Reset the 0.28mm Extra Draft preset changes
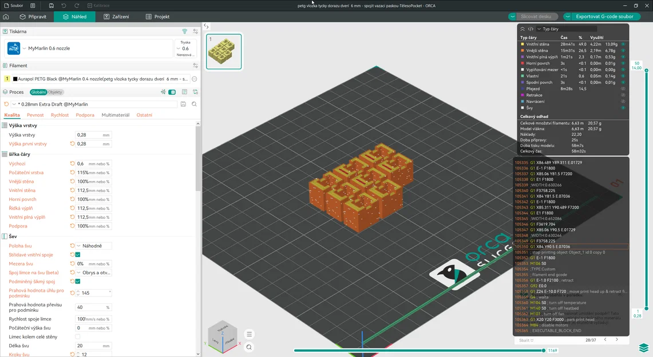Image resolution: width=653 pixels, height=357 pixels. tap(6, 105)
